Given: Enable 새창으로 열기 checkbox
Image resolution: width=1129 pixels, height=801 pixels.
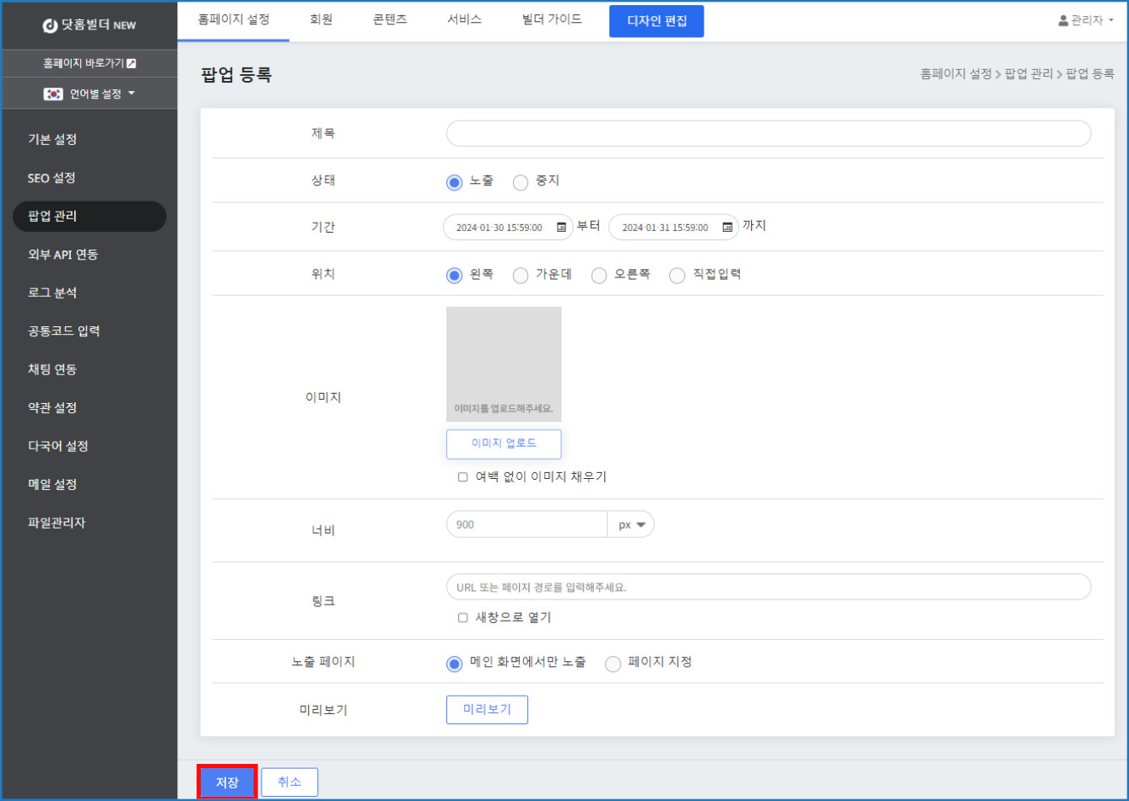Looking at the screenshot, I should (462, 618).
